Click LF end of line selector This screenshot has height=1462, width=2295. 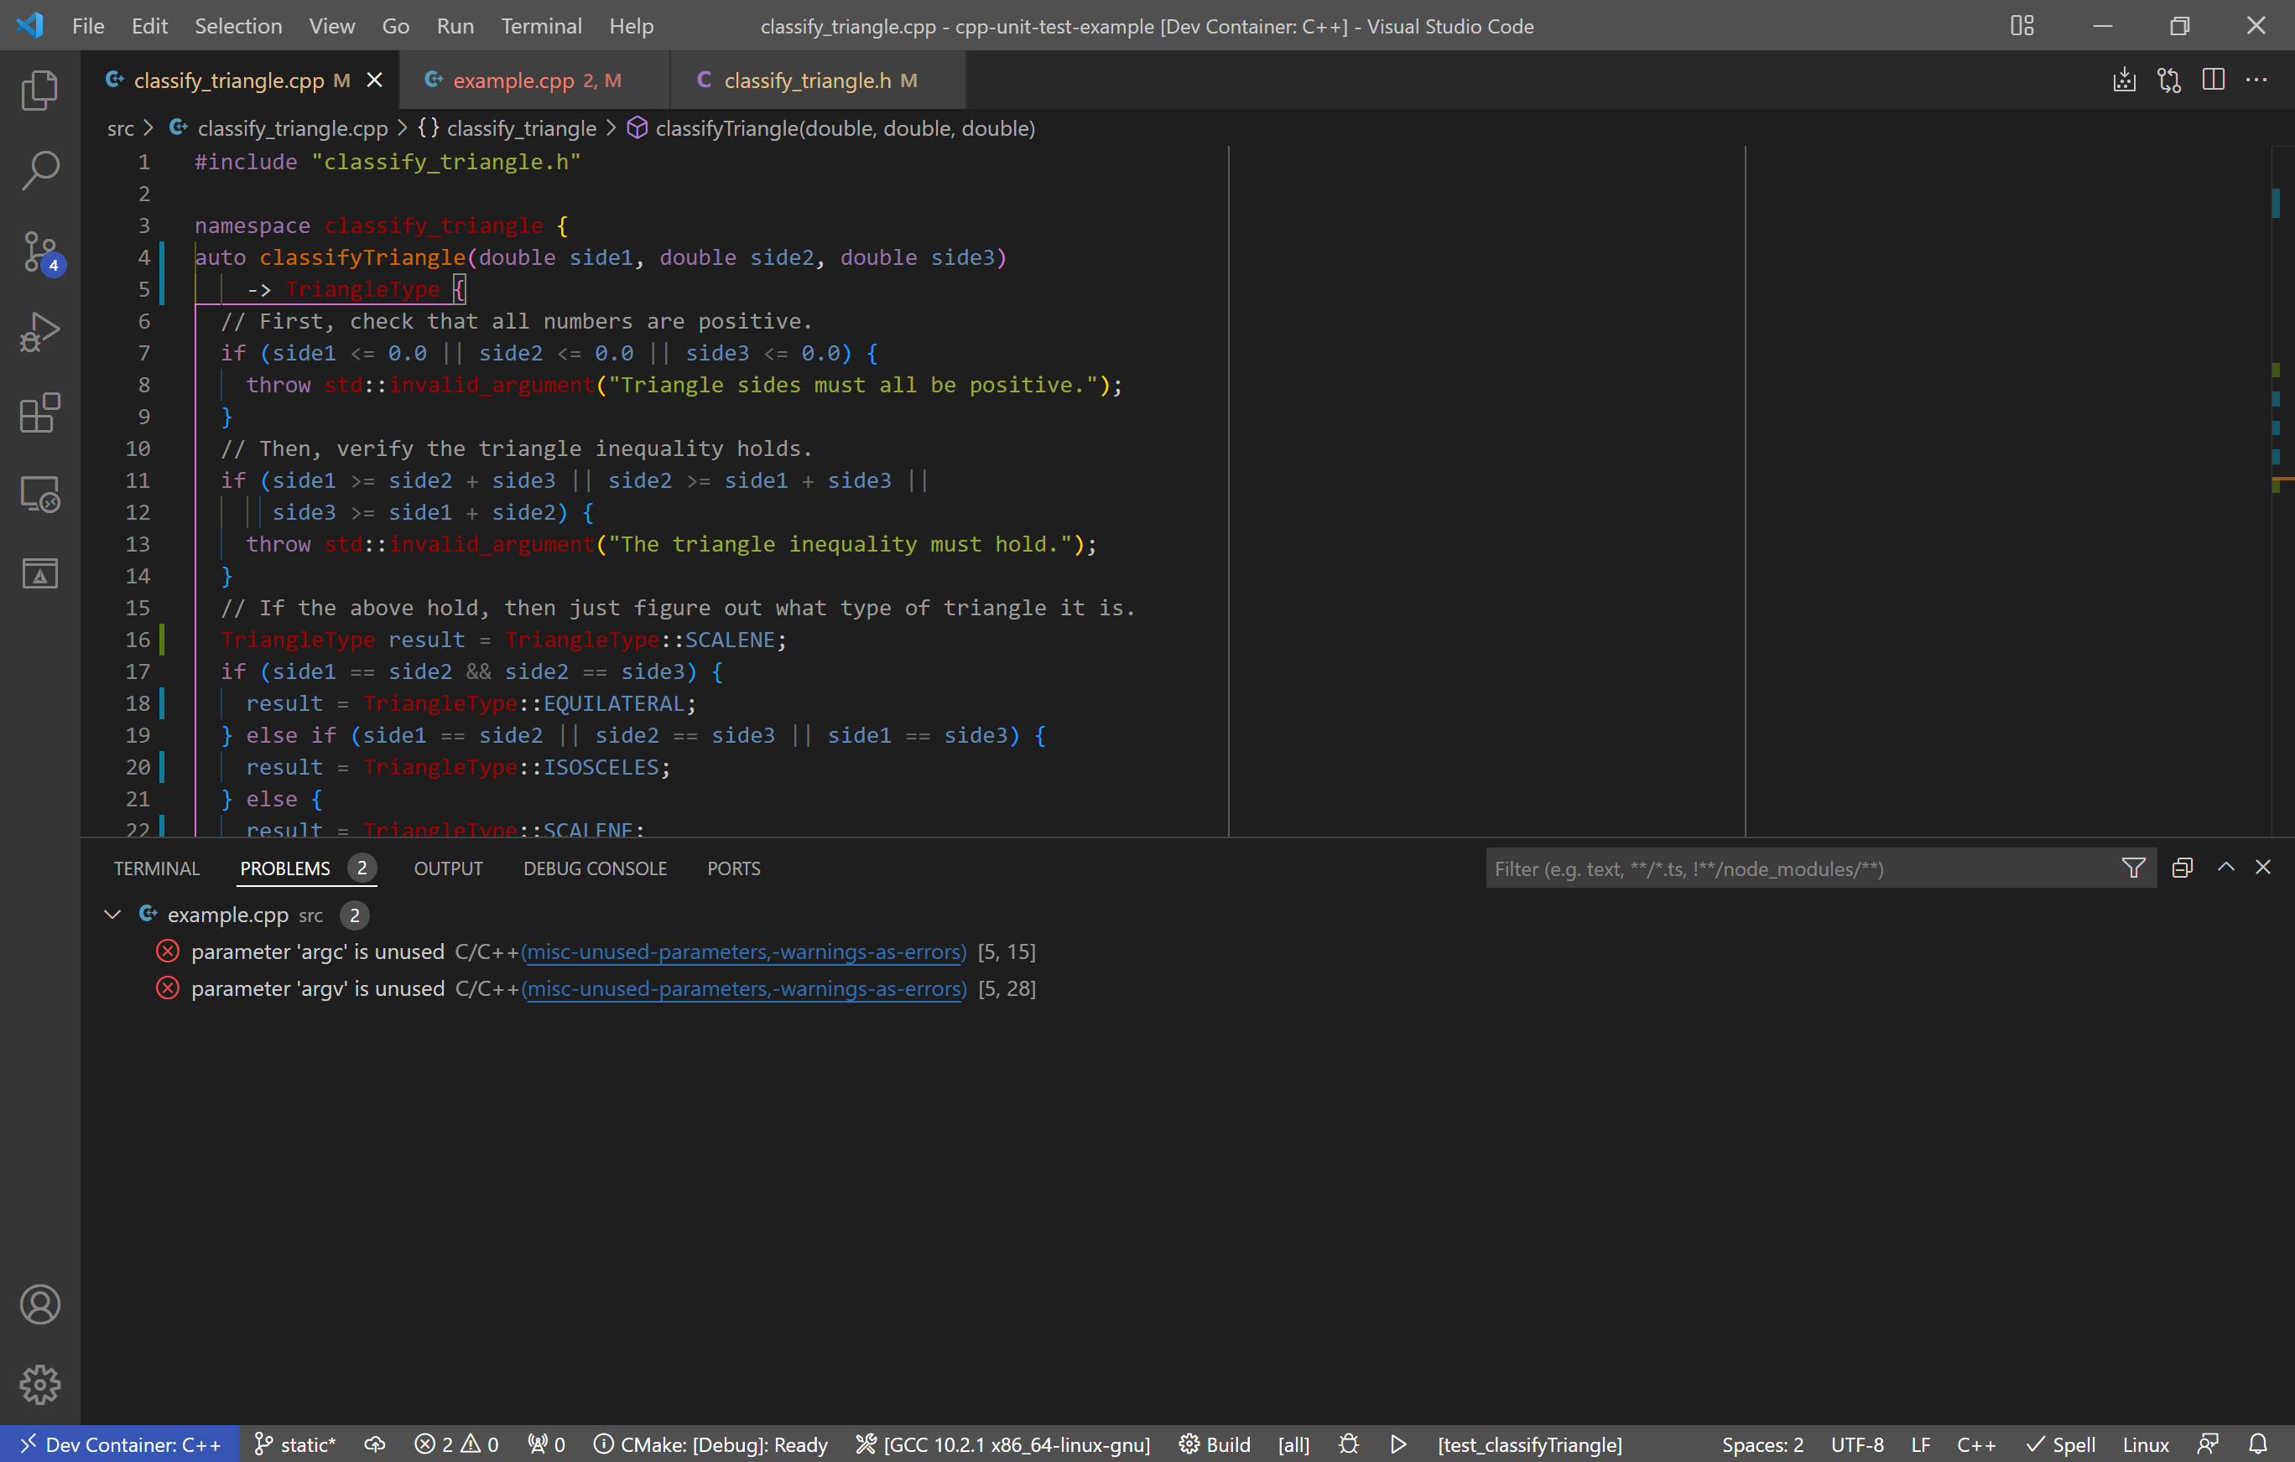coord(1920,1444)
